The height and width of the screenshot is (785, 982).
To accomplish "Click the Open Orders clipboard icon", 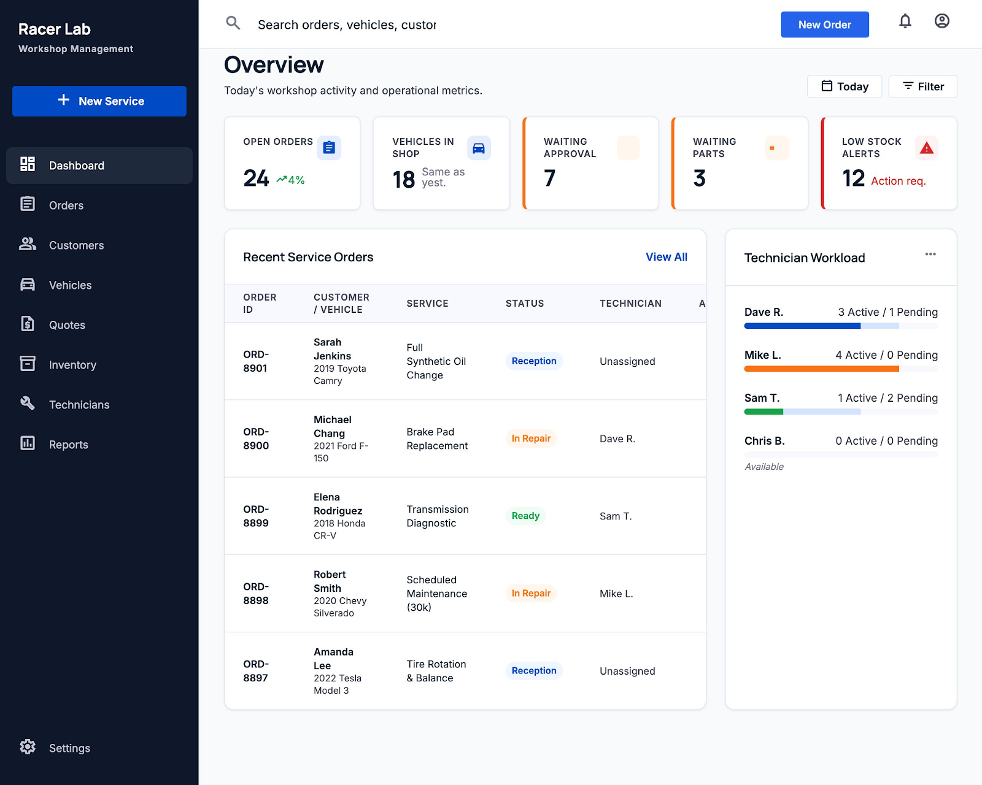I will click(329, 148).
